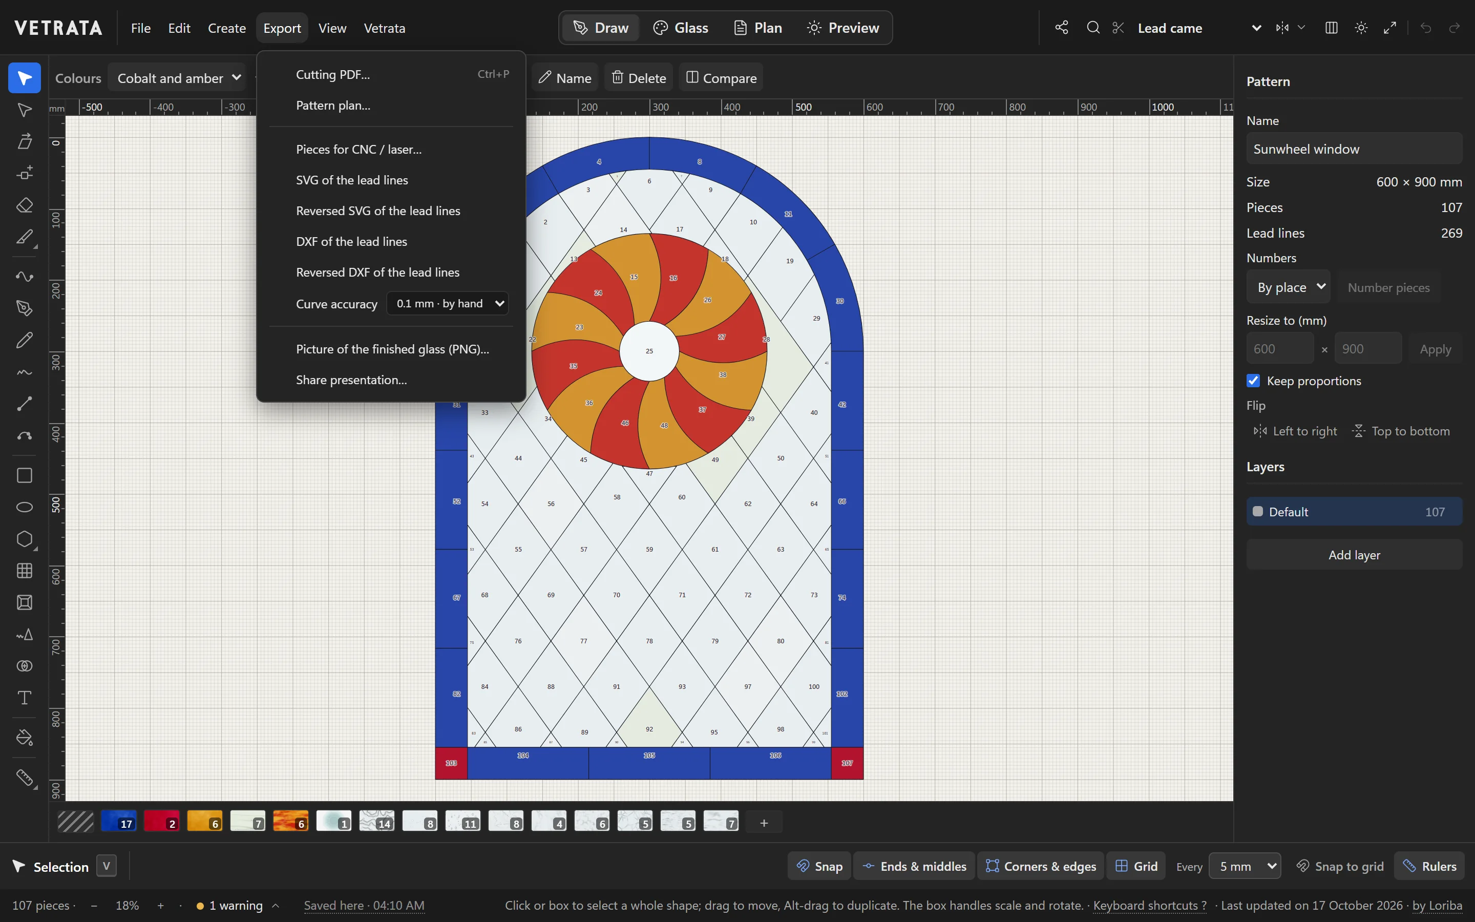The image size is (1475, 922).
Task: Select the Paint bucket fill tool
Action: 25,738
